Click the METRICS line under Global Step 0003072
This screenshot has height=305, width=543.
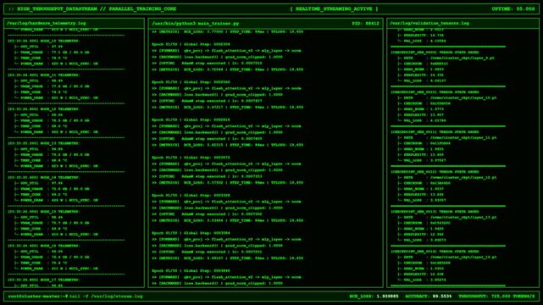point(228,183)
